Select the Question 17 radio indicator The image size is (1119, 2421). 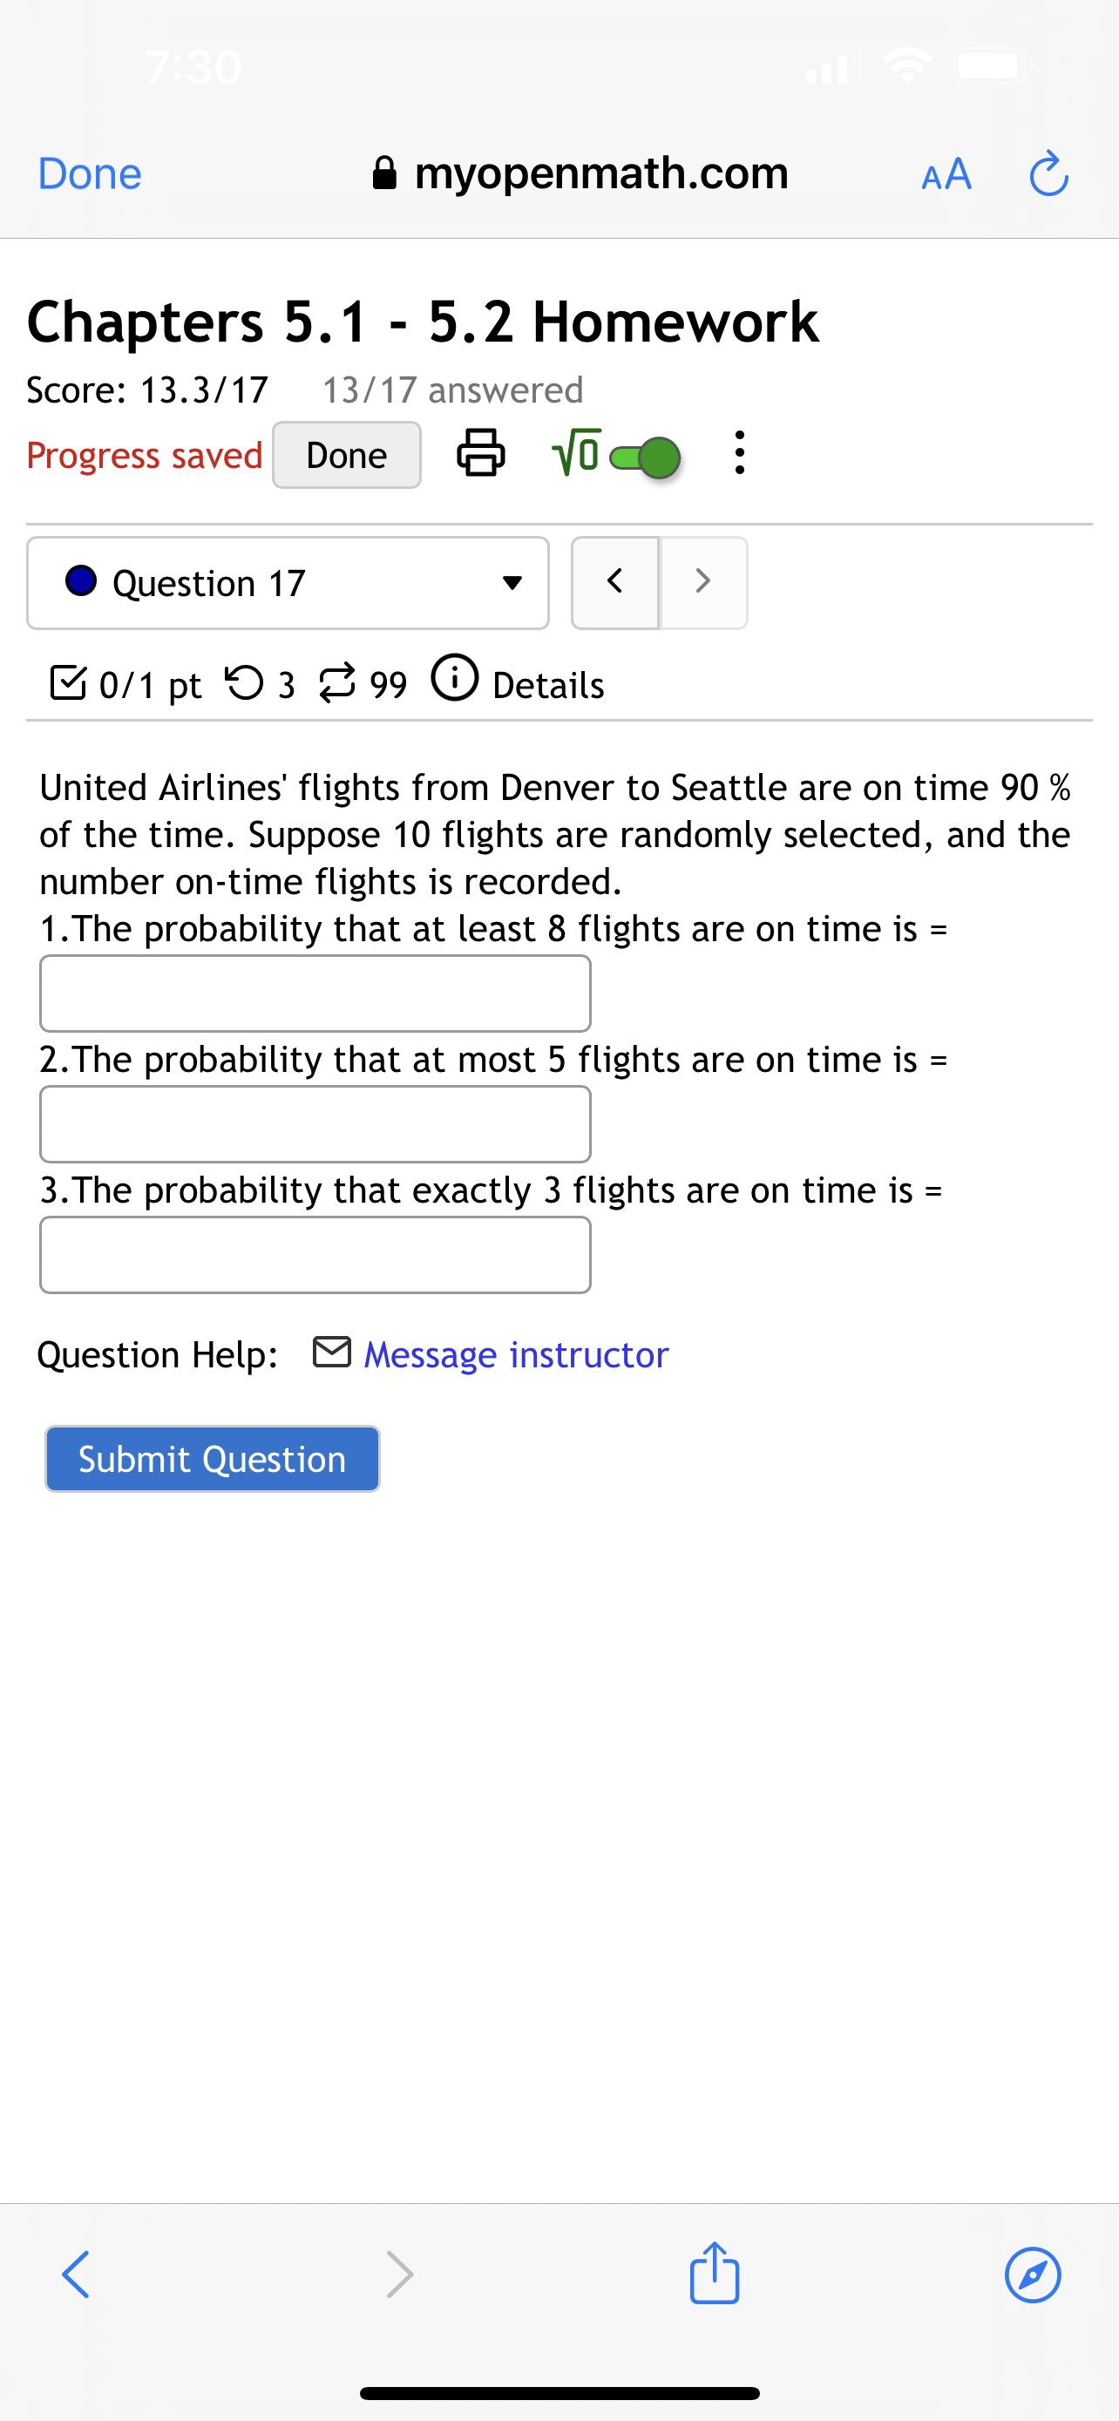coord(81,582)
